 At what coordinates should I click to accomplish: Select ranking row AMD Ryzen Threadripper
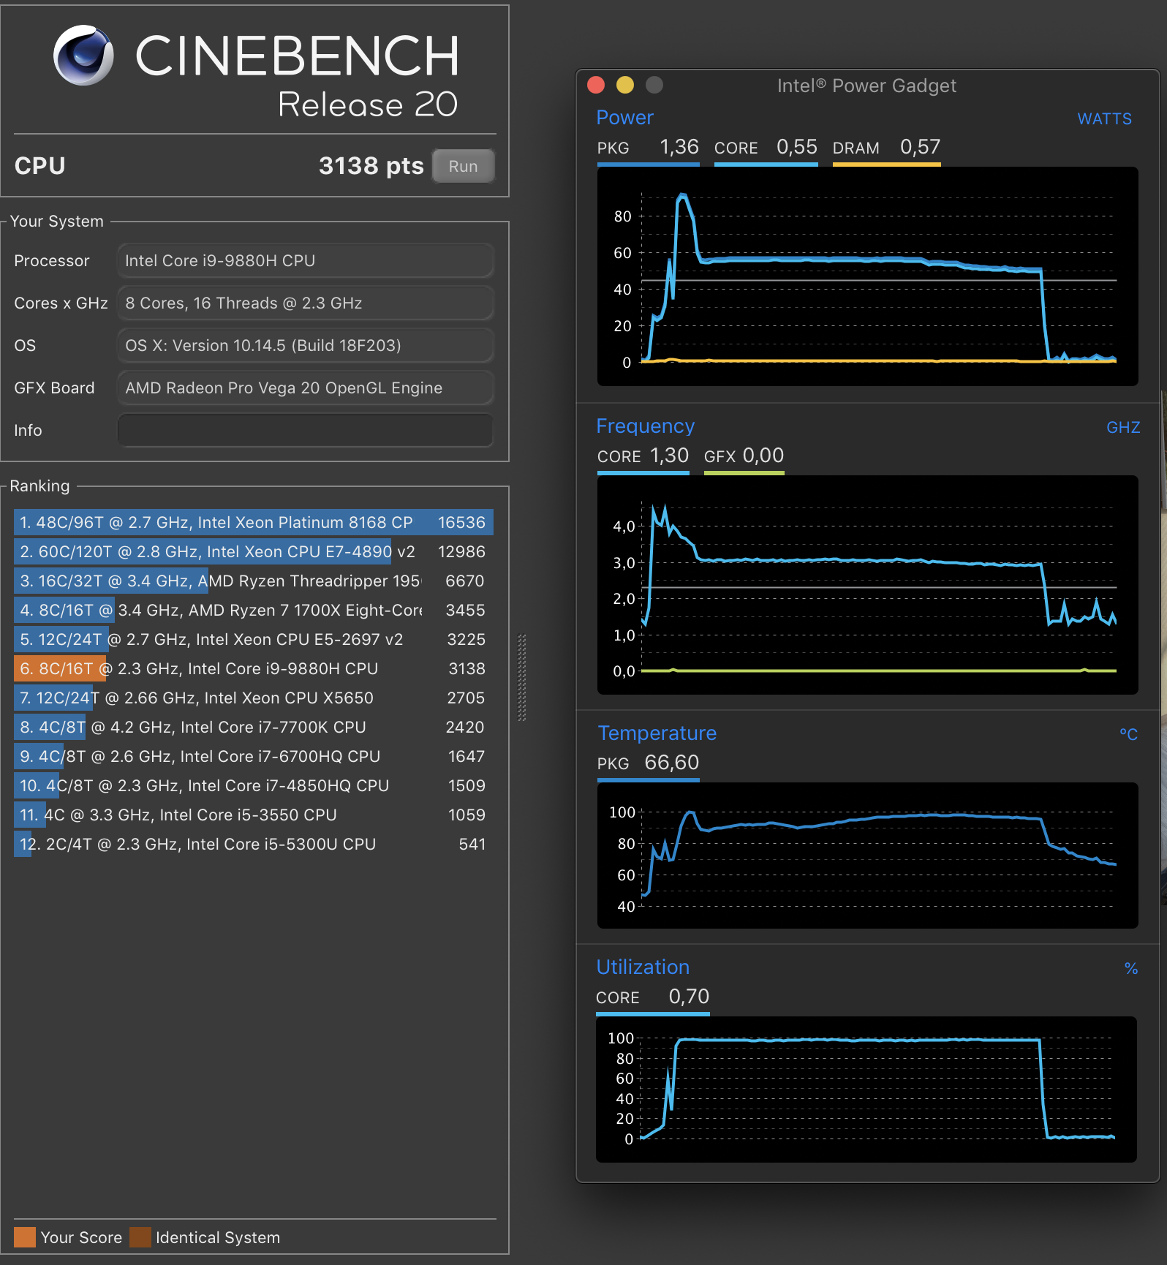(253, 581)
